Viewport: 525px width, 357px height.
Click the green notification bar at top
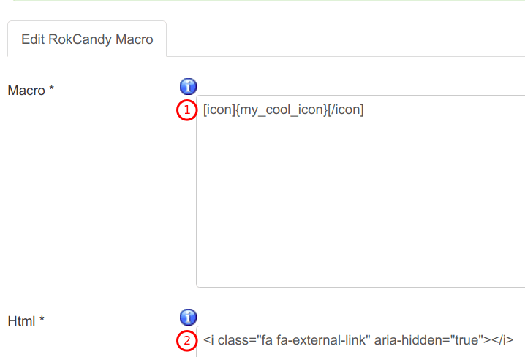(x=268, y=1)
